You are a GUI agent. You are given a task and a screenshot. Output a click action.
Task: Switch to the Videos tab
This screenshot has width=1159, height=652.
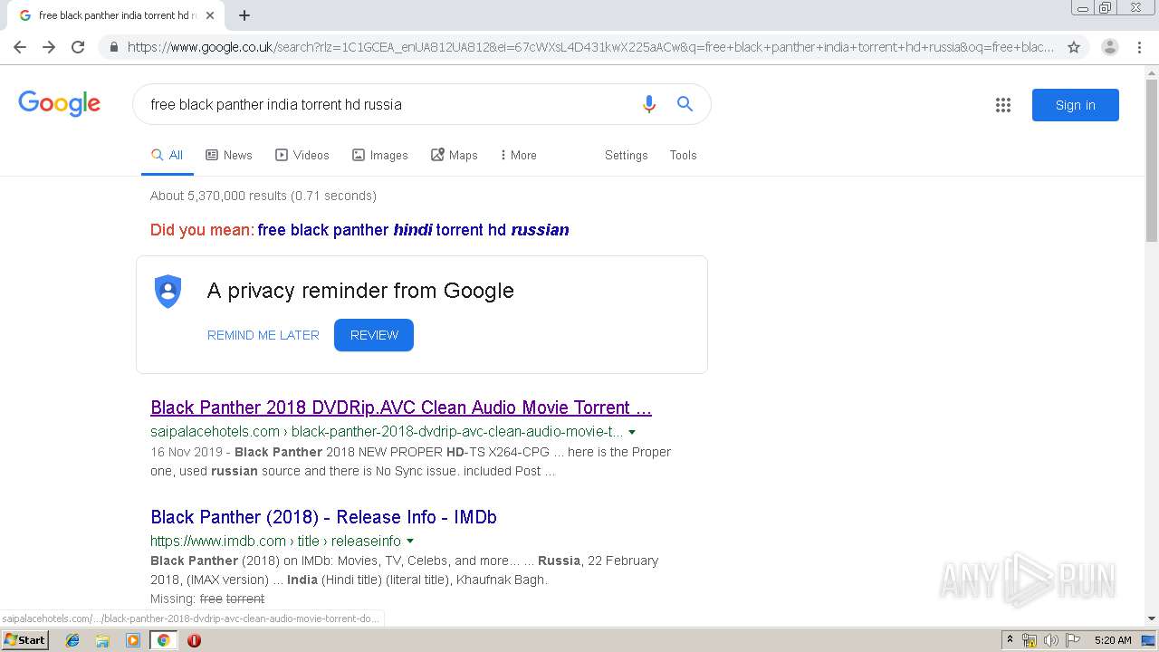(x=302, y=155)
